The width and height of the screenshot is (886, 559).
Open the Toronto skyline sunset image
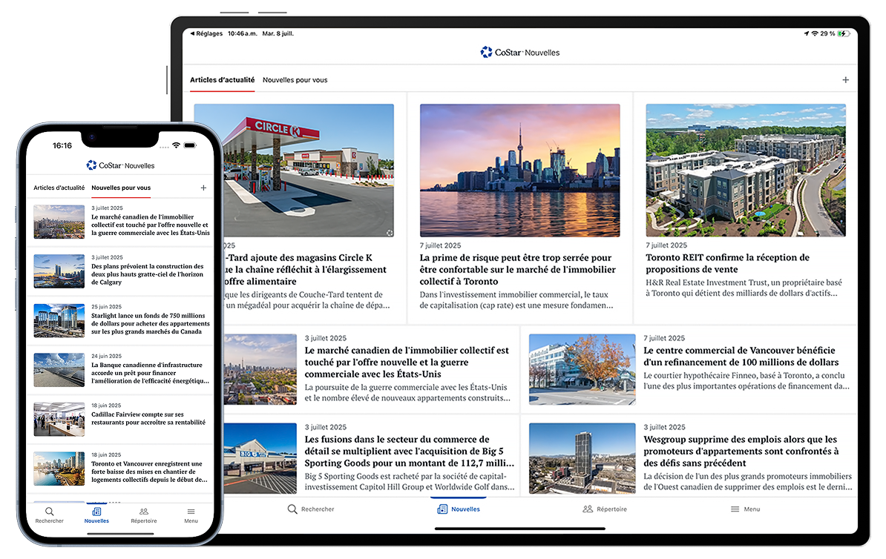(519, 171)
